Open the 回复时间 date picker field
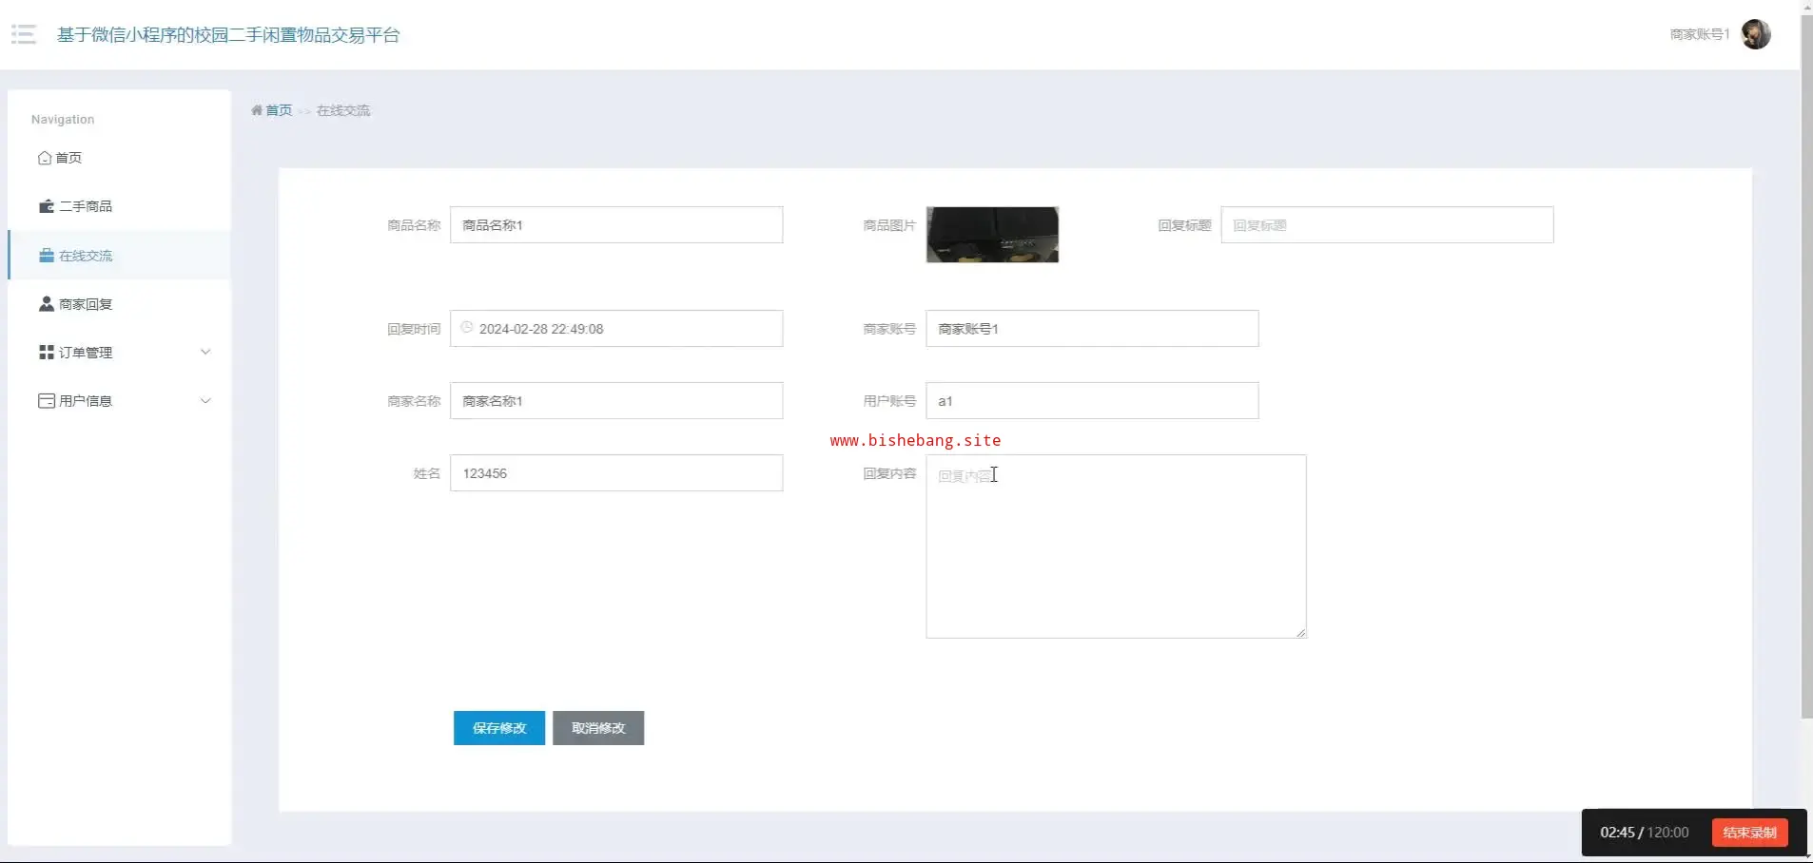 (x=616, y=329)
